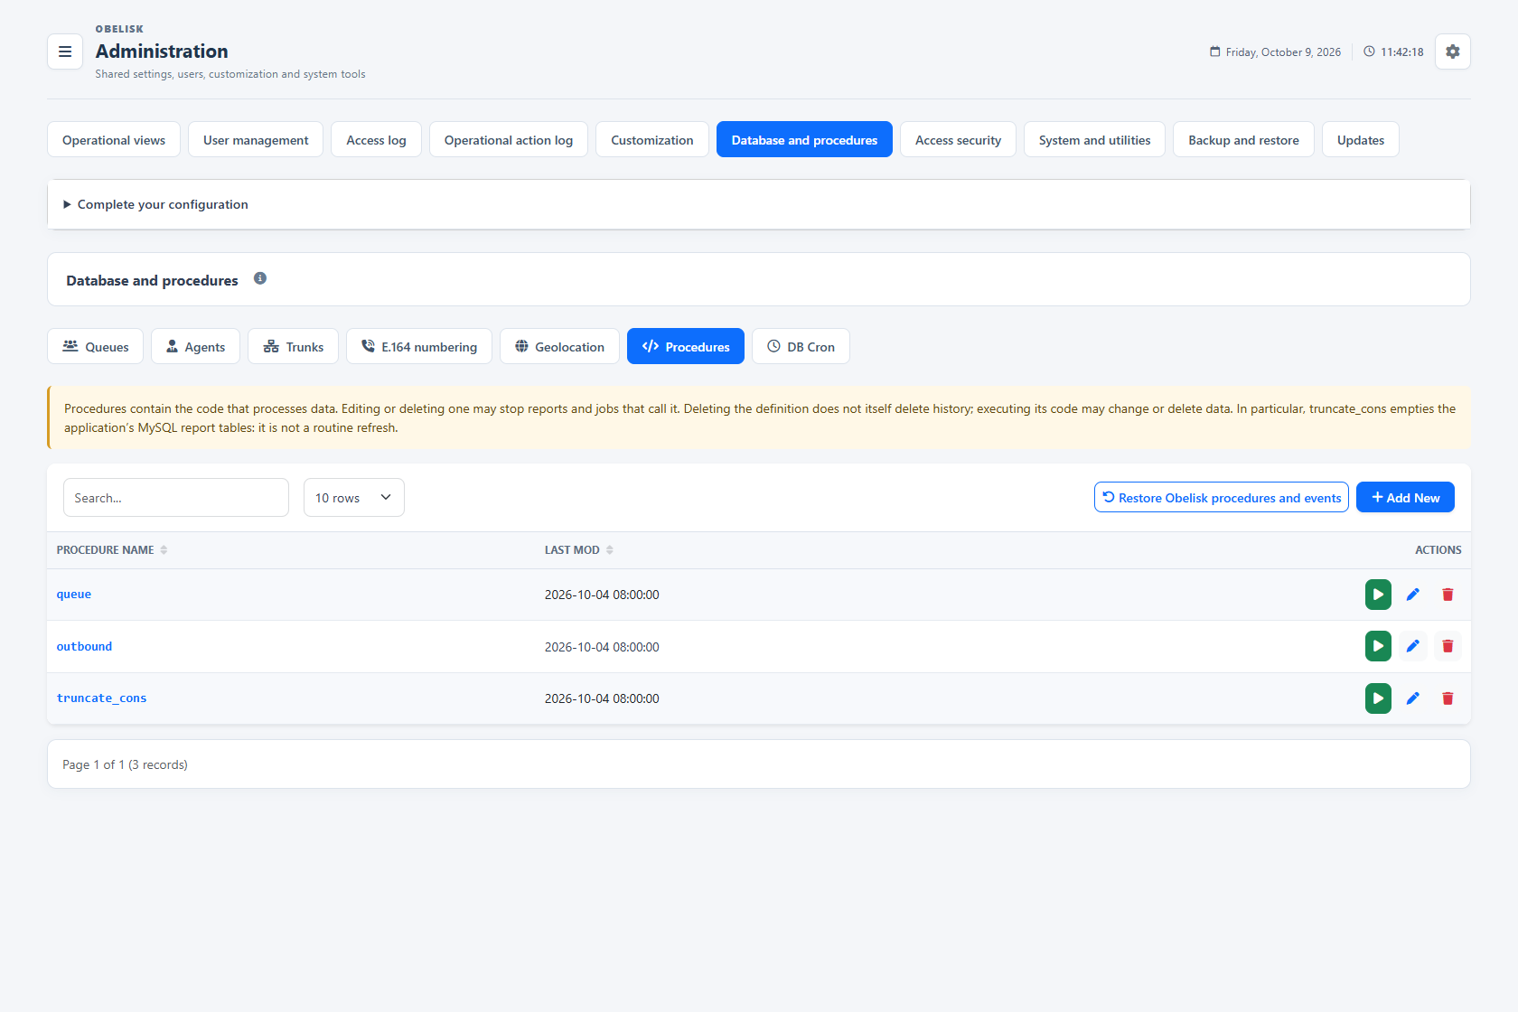
Task: Open the Geolocation sub-tab
Action: point(559,346)
